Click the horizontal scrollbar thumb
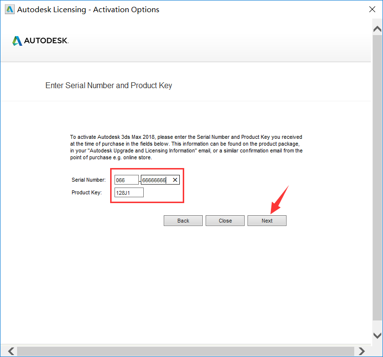The height and width of the screenshot is (357, 383). tap(185, 351)
